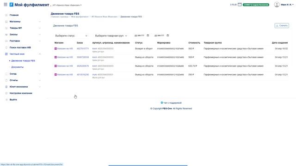Open the Документы submenu item
Screen dimensions: 296x166
(x=18, y=67)
